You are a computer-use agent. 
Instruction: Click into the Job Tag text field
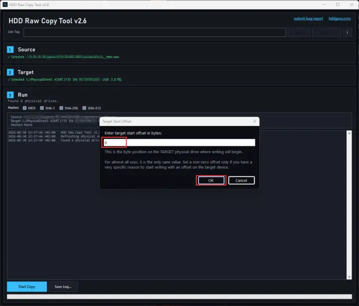click(155, 32)
